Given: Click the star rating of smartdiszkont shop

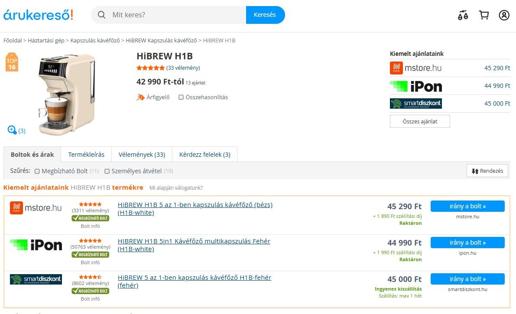Looking at the screenshot, I should (x=90, y=277).
